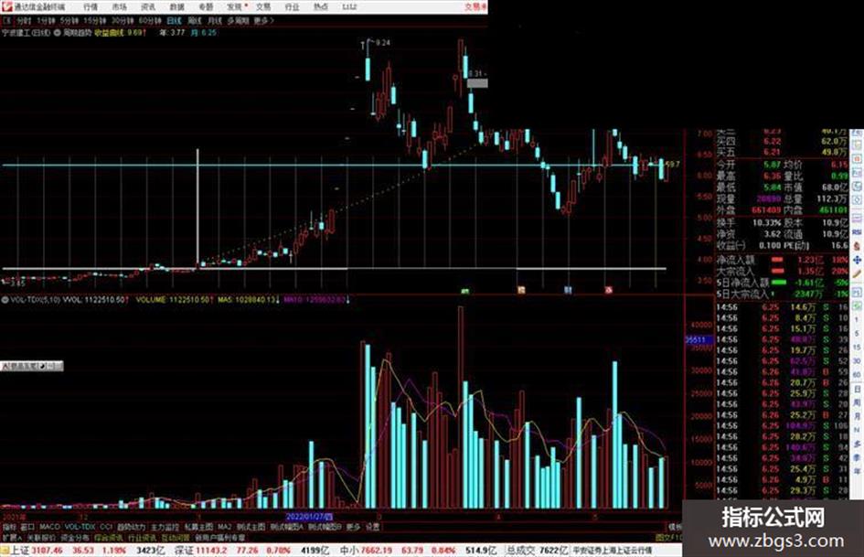Click the 5日净流入额 row
Viewport: 864px width, 557px height.
tap(782, 283)
